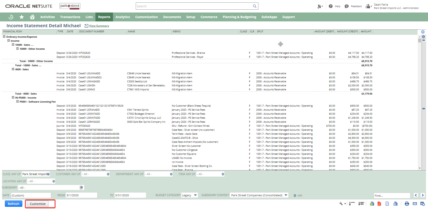This screenshot has height=209, width=428.
Task: Open the Planning & Budgeting menu
Action: 239,17
